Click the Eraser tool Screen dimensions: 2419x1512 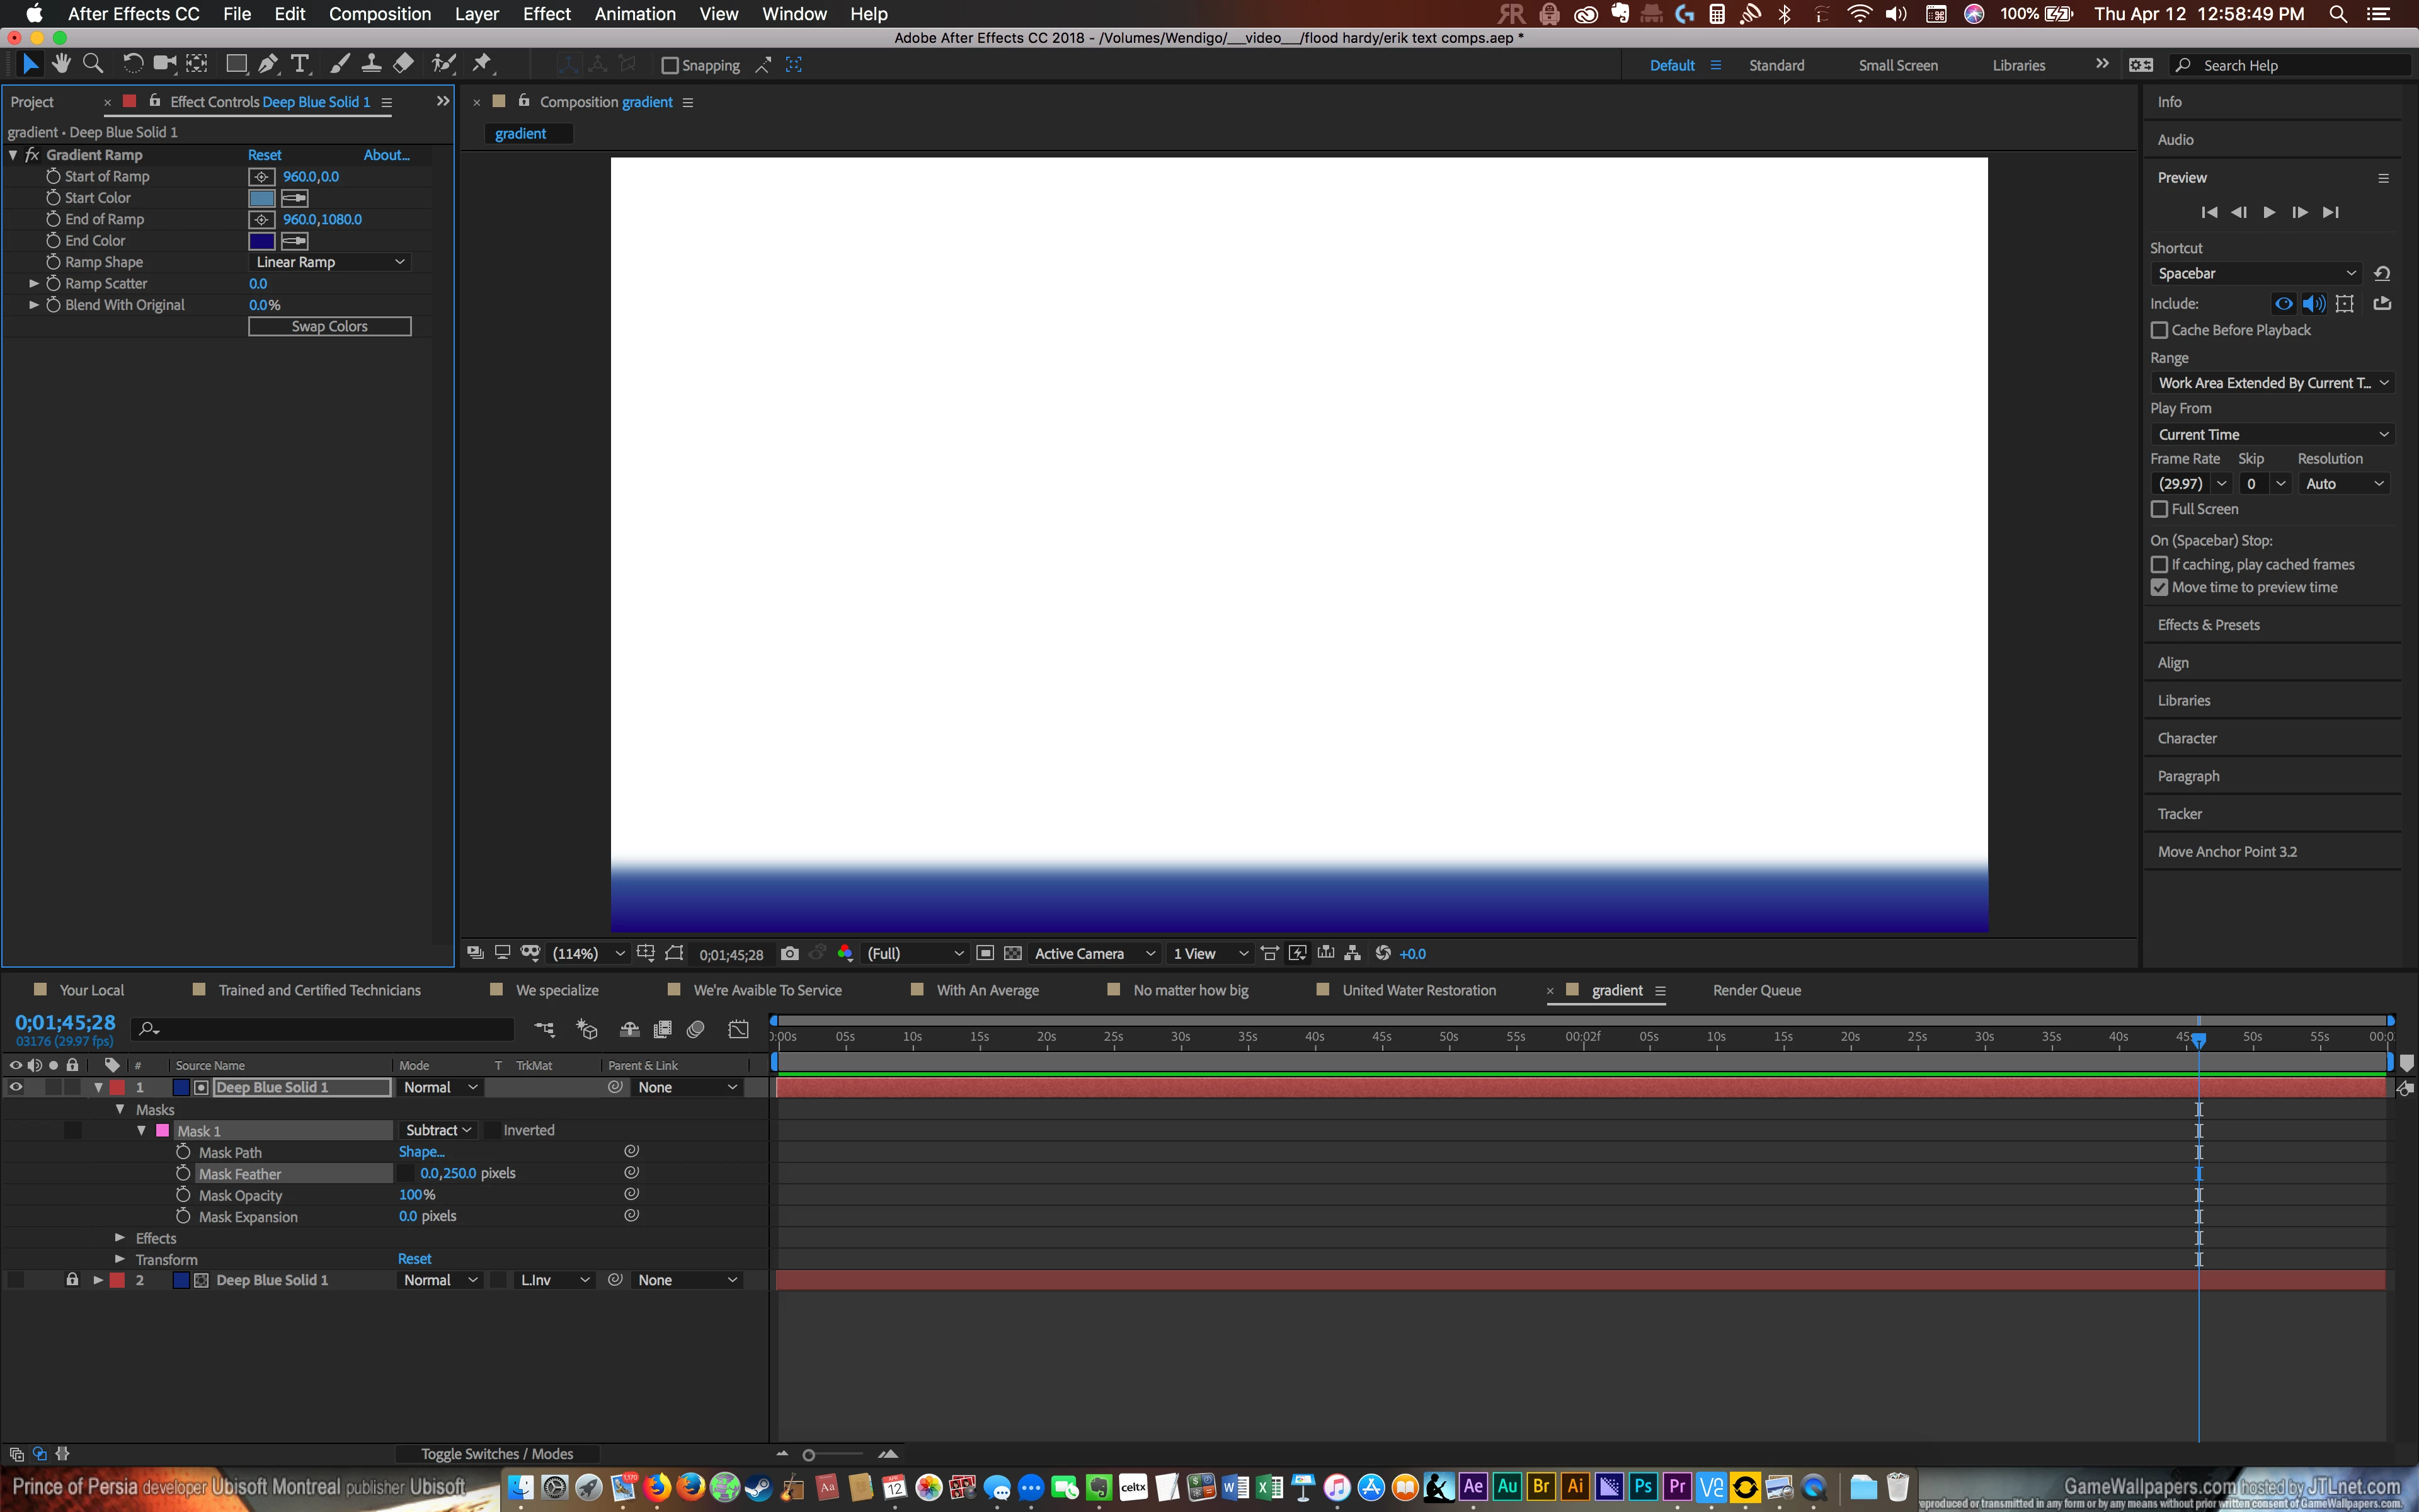click(403, 64)
